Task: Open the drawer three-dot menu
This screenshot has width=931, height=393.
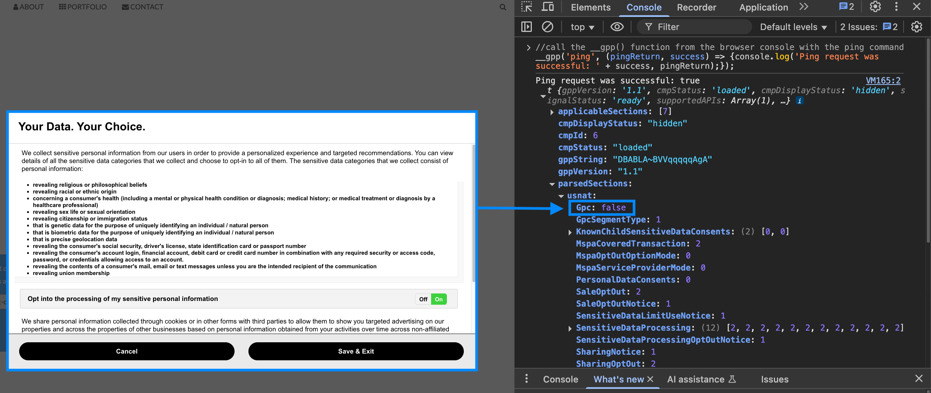Action: [x=527, y=379]
